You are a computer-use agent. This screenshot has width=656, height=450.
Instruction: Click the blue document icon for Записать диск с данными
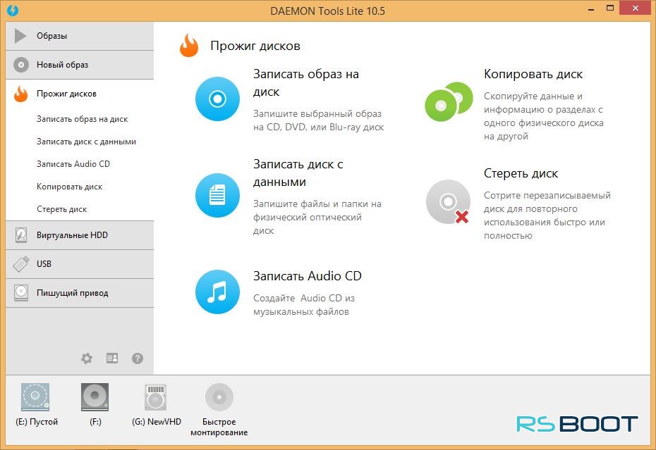[x=217, y=195]
